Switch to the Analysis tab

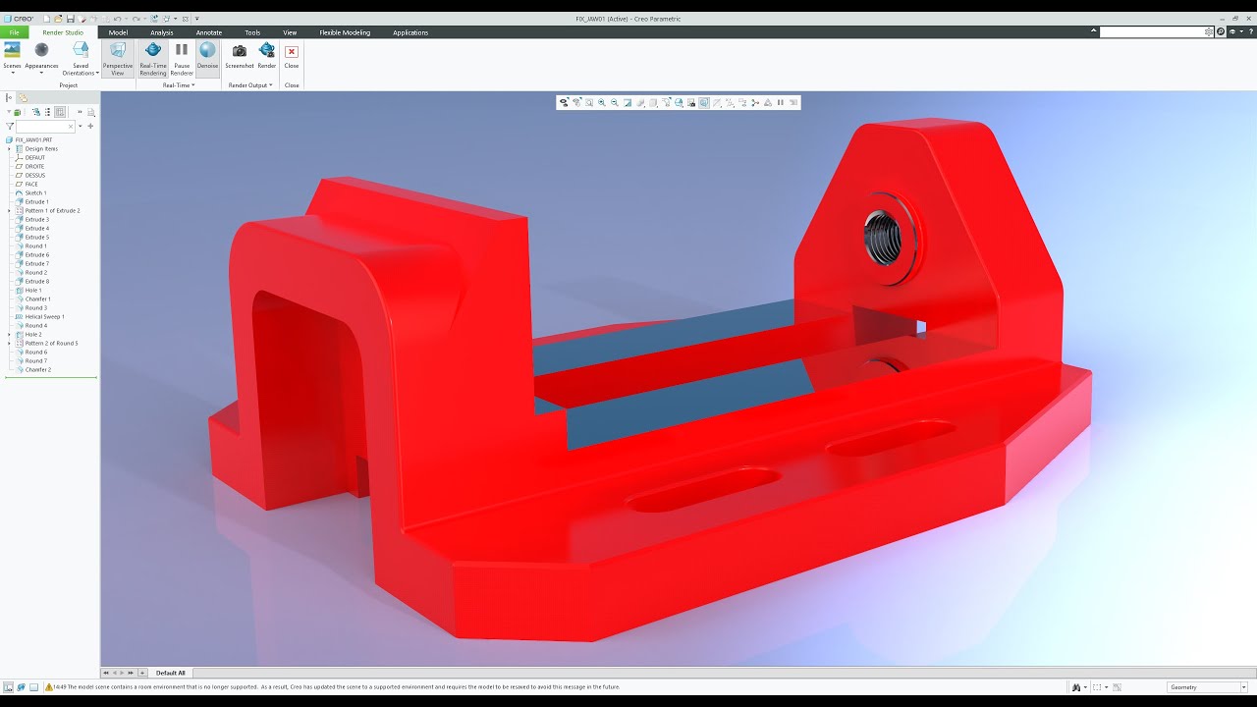point(162,32)
